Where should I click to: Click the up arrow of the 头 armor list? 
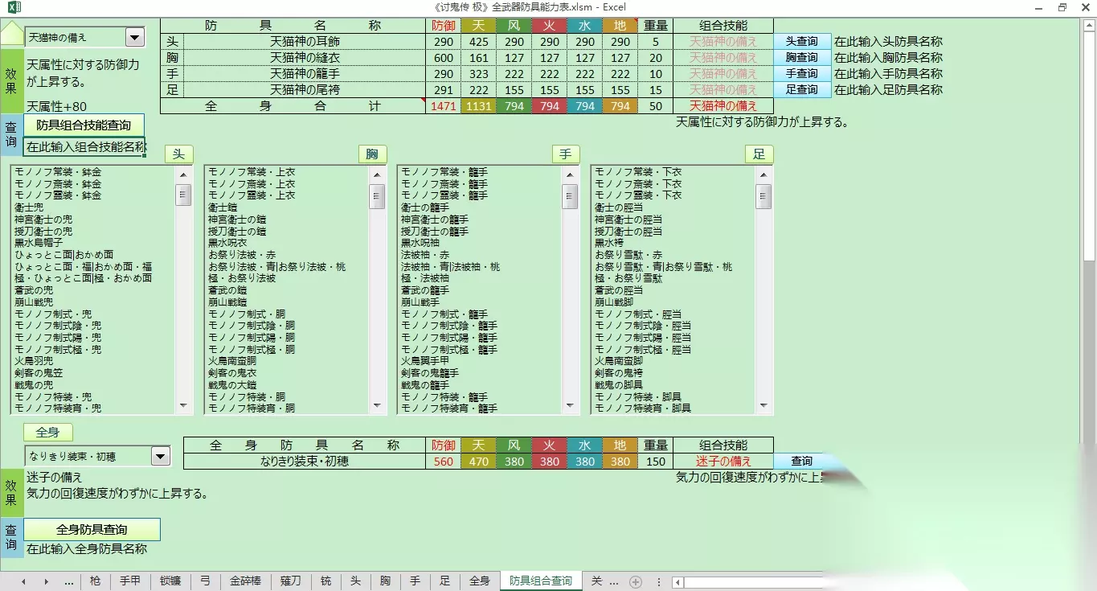(183, 174)
